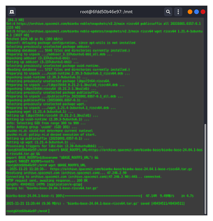Click the 'Unpacking publicsuffix' line

coord(46,100)
